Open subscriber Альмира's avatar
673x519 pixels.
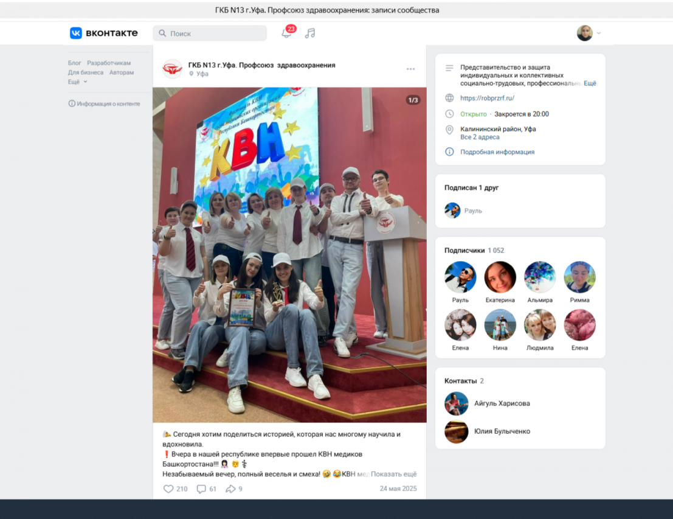click(540, 277)
